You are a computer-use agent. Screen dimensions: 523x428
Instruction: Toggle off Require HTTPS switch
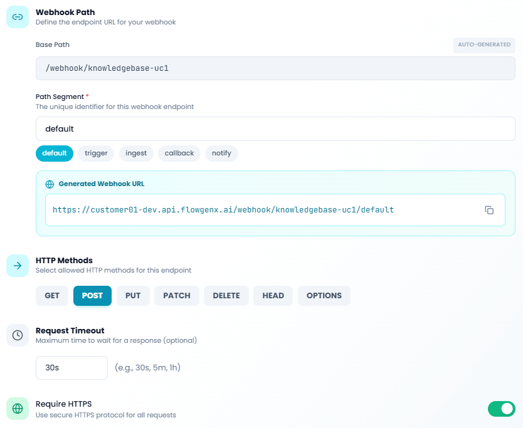(x=501, y=409)
